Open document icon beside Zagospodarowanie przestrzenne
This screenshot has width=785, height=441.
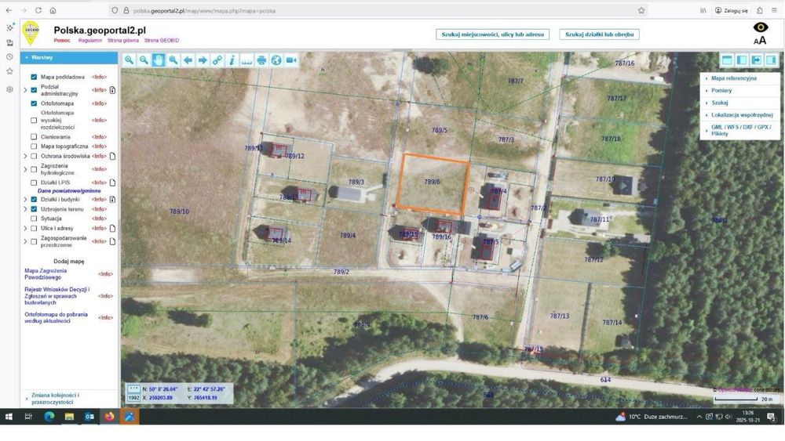click(x=112, y=241)
